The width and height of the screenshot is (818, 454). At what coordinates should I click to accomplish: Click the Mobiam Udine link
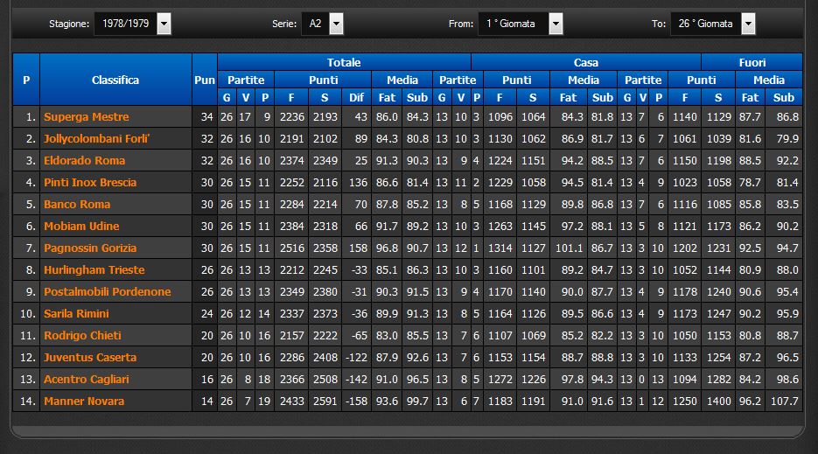pyautogui.click(x=80, y=227)
